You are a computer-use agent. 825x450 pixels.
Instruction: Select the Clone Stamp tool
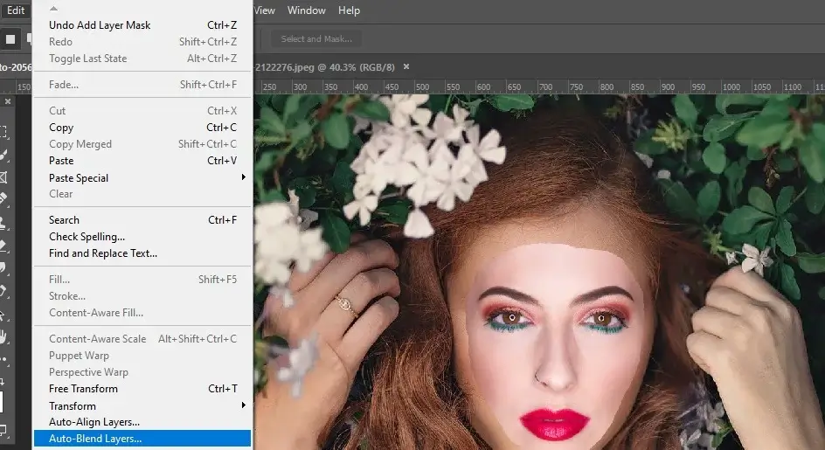pos(3,223)
